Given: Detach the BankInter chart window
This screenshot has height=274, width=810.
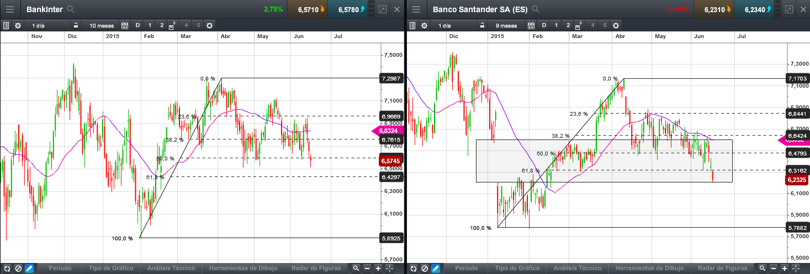Looking at the screenshot, I should [x=382, y=9].
